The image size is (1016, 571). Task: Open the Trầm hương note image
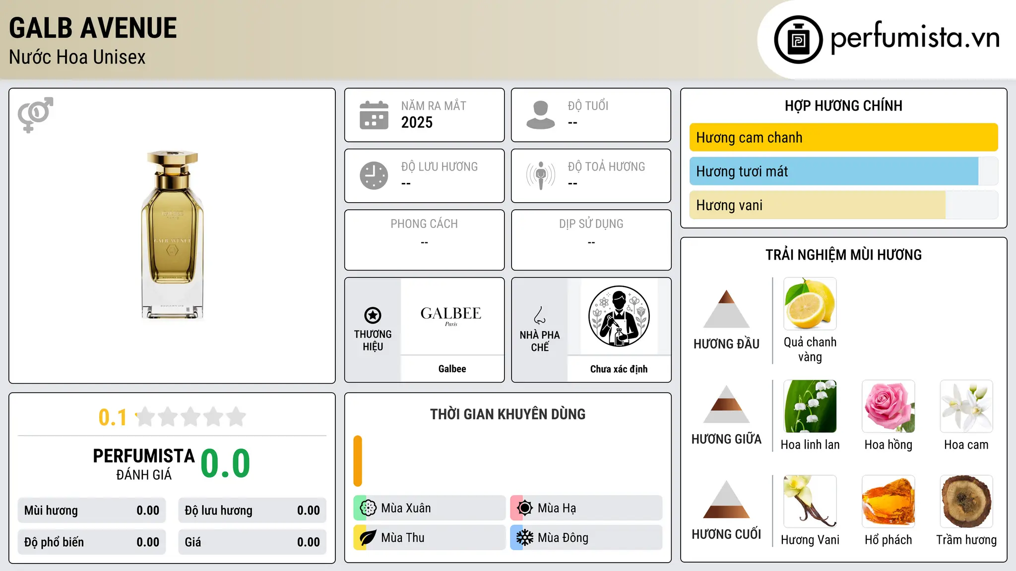tap(966, 502)
